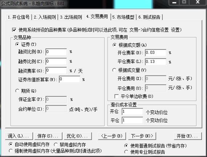Go to the 3.出场规则 tab
Image resolution: width=207 pixels, height=157 pixels.
tap(71, 17)
